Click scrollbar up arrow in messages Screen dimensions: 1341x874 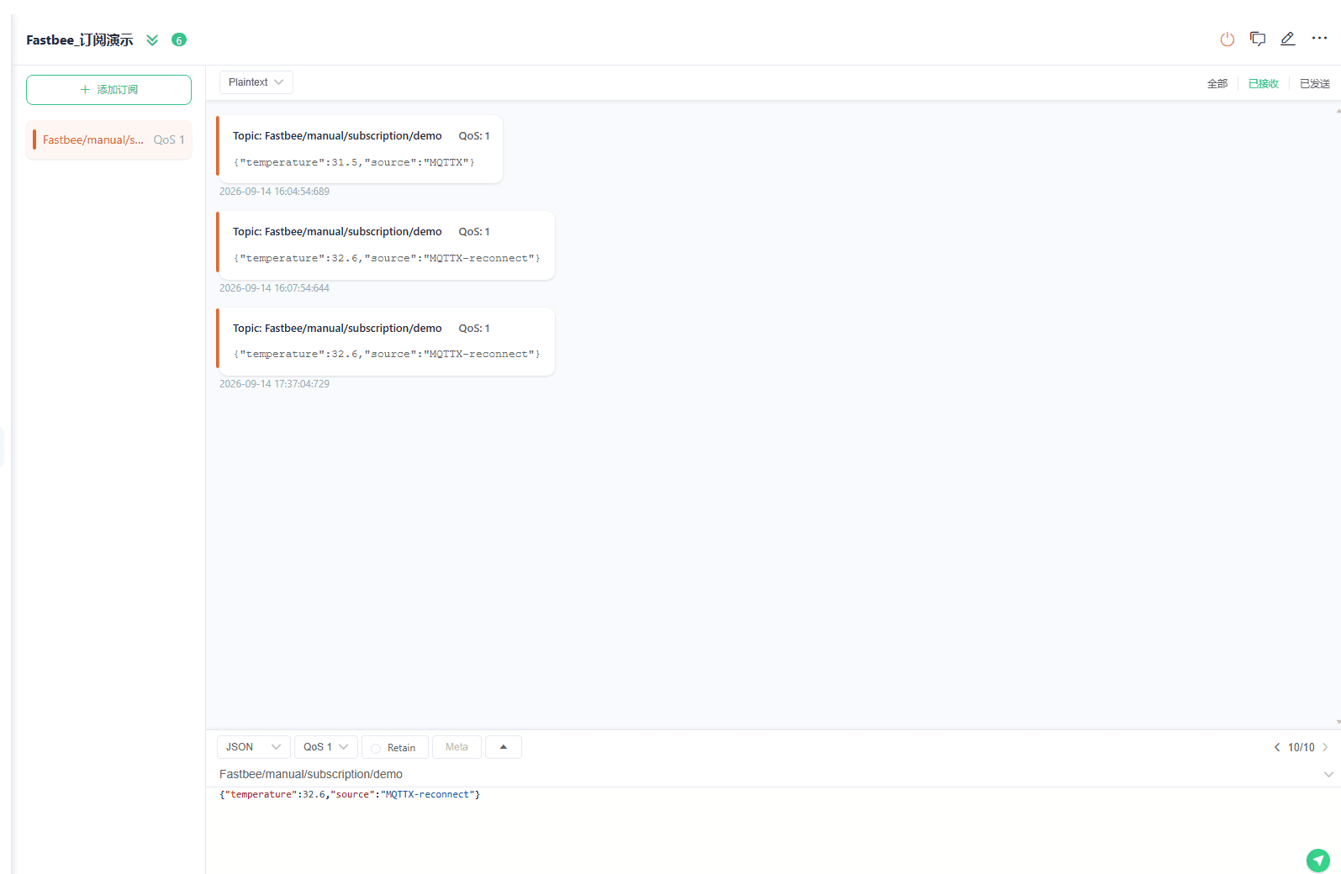[x=1338, y=110]
